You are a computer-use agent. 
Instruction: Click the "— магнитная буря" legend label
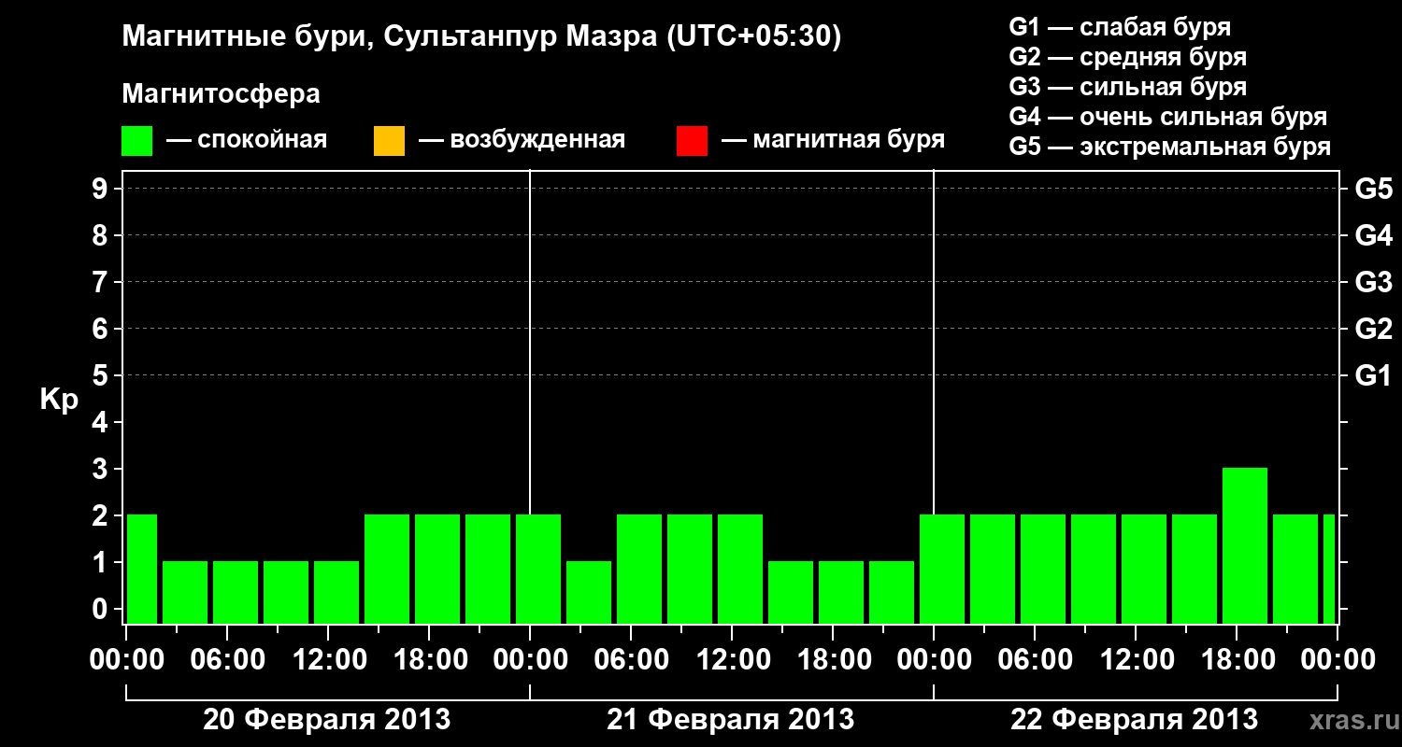[833, 140]
